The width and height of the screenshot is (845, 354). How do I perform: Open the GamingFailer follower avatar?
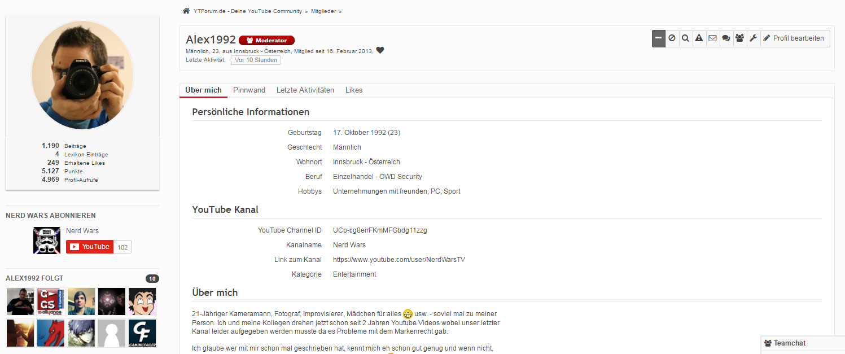point(142,333)
